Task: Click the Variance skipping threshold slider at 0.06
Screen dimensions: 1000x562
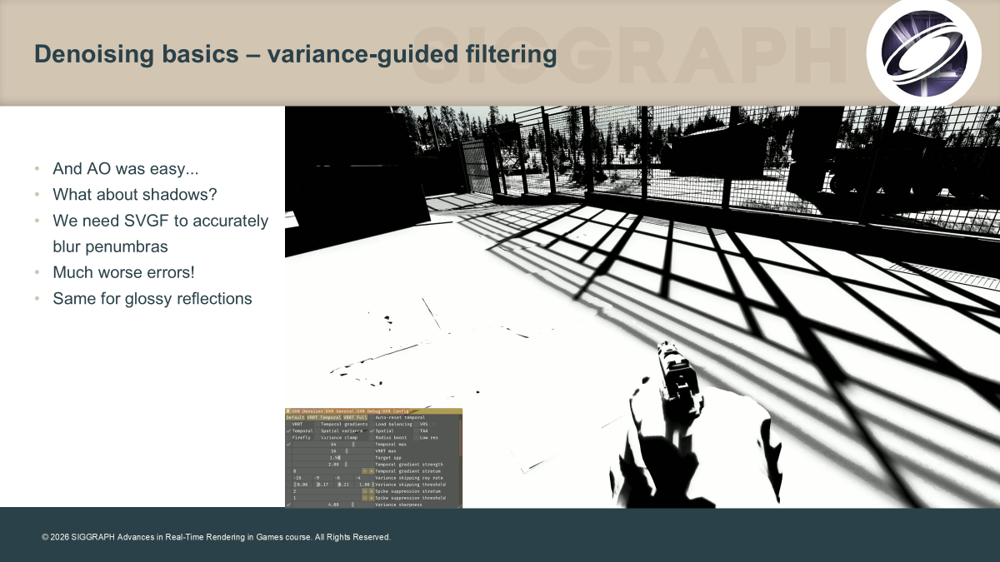Action: tap(302, 485)
